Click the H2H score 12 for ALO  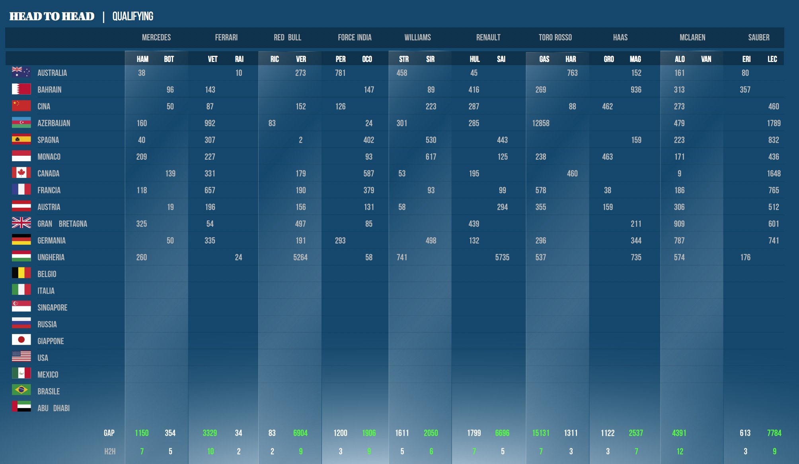point(680,451)
